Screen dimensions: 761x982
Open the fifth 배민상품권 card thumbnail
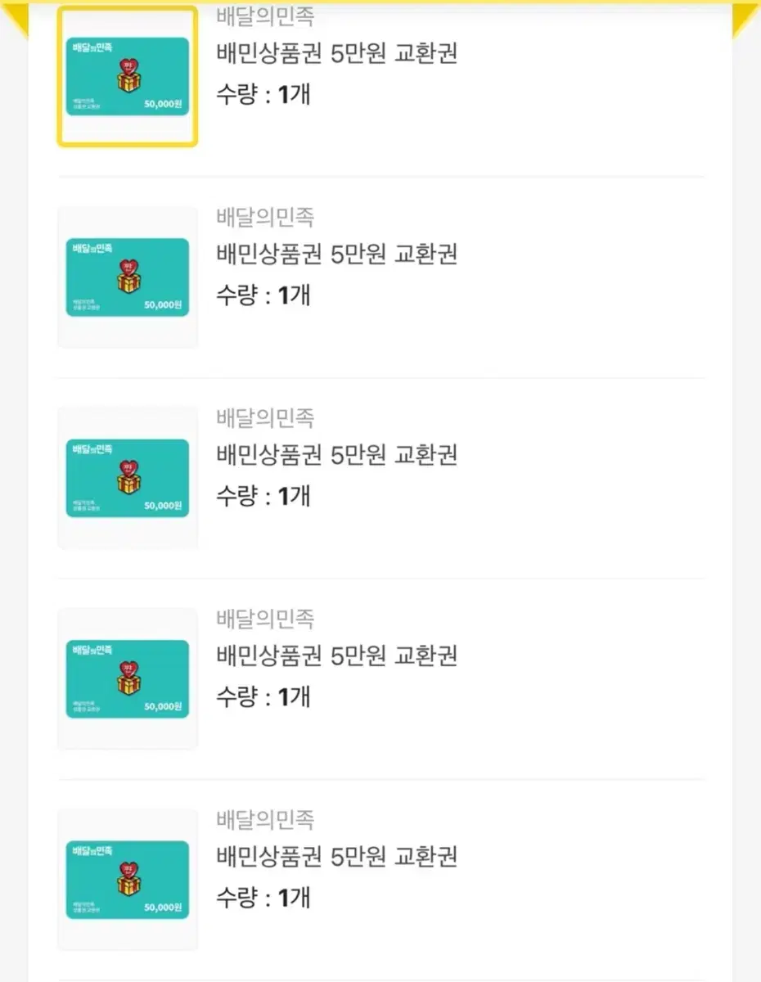127,880
